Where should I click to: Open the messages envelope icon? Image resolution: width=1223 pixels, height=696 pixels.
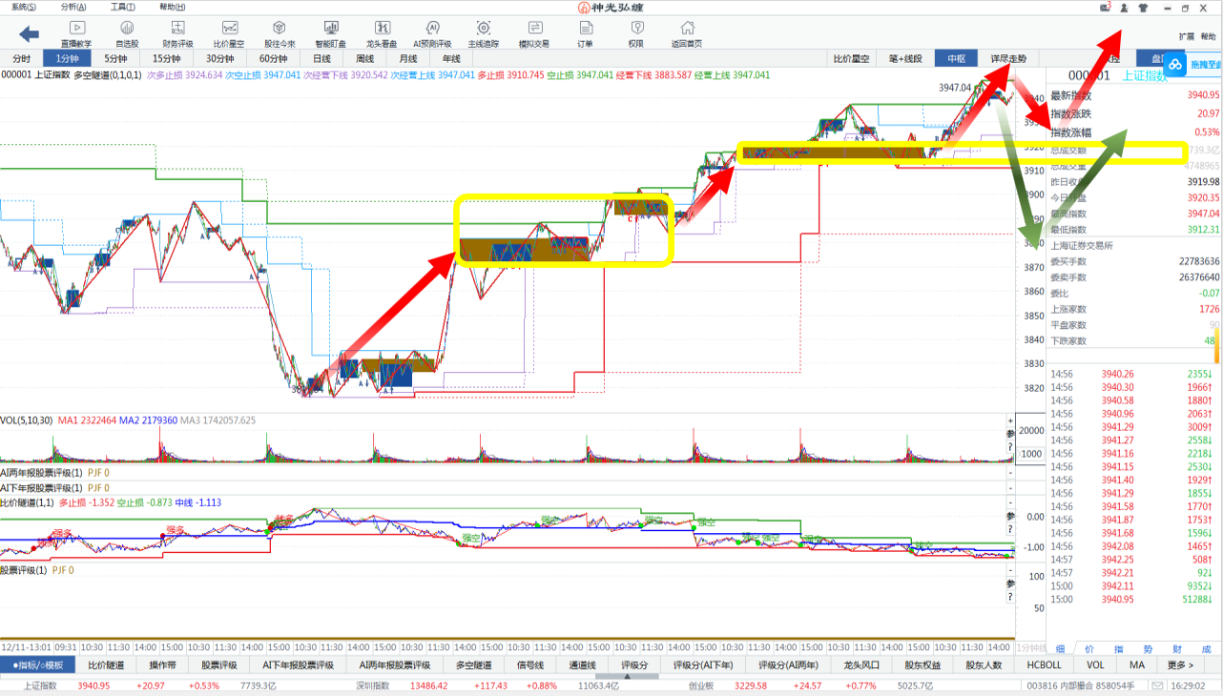click(1106, 8)
